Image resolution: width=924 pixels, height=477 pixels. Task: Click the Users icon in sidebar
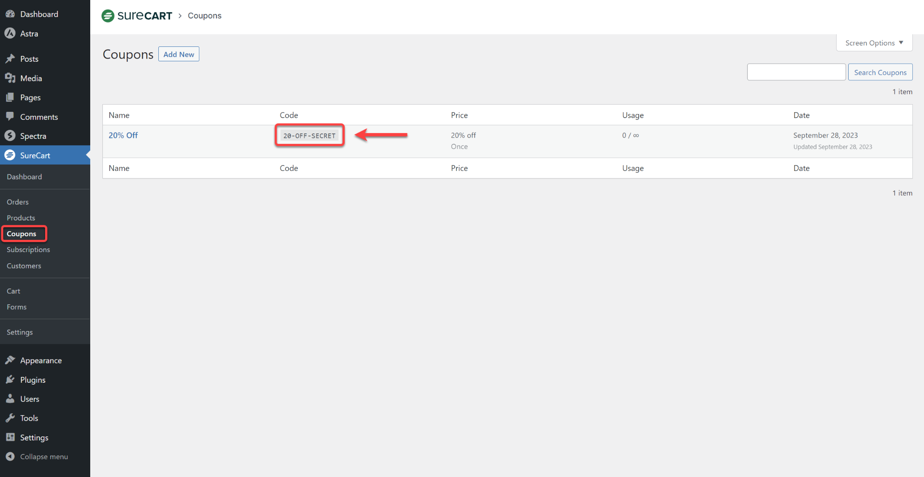point(10,399)
